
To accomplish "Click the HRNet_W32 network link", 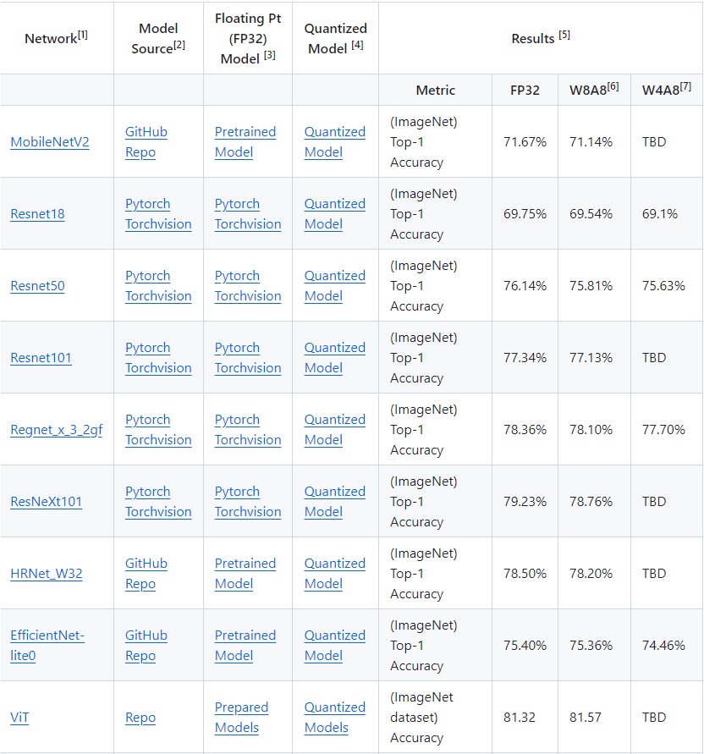I will point(46,574).
